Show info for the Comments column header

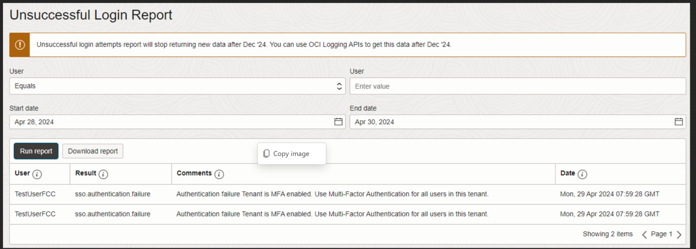(219, 174)
